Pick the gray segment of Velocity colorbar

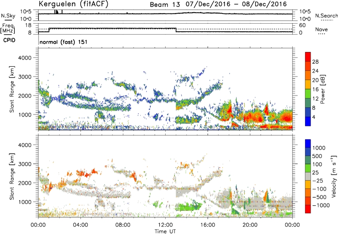(308, 176)
